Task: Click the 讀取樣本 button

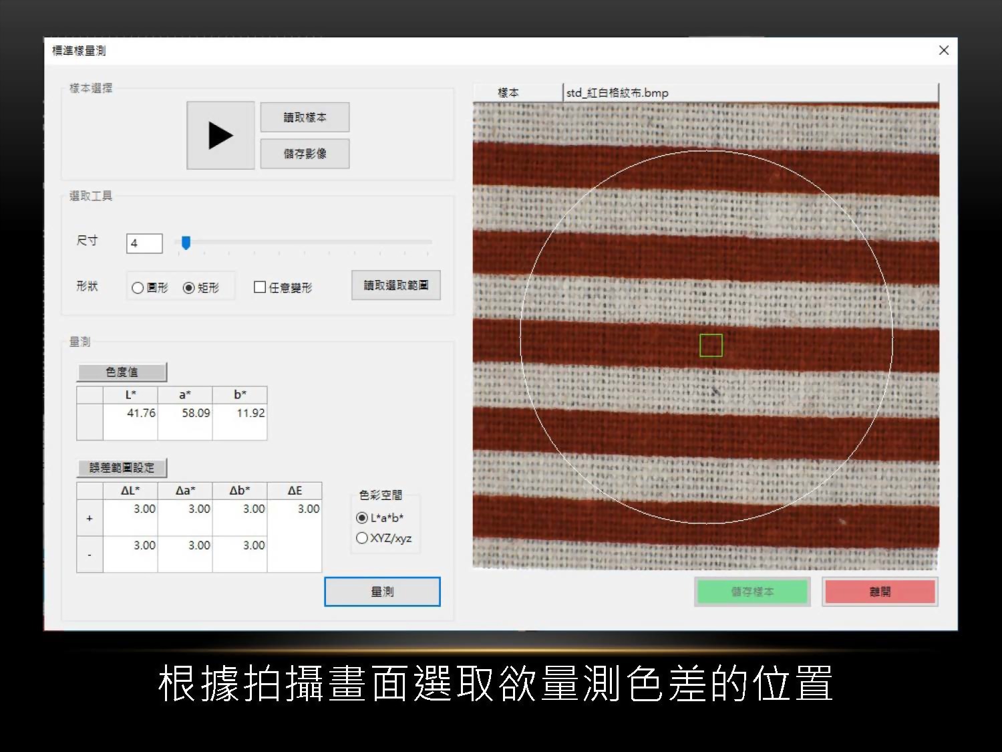Action: pyautogui.click(x=305, y=118)
